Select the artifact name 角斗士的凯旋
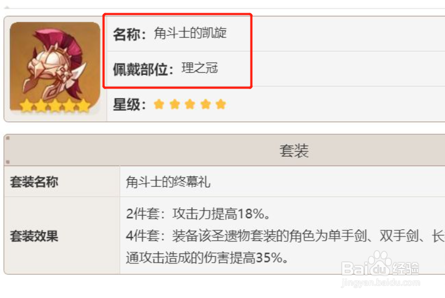The height and width of the screenshot is (298, 445). (x=190, y=33)
